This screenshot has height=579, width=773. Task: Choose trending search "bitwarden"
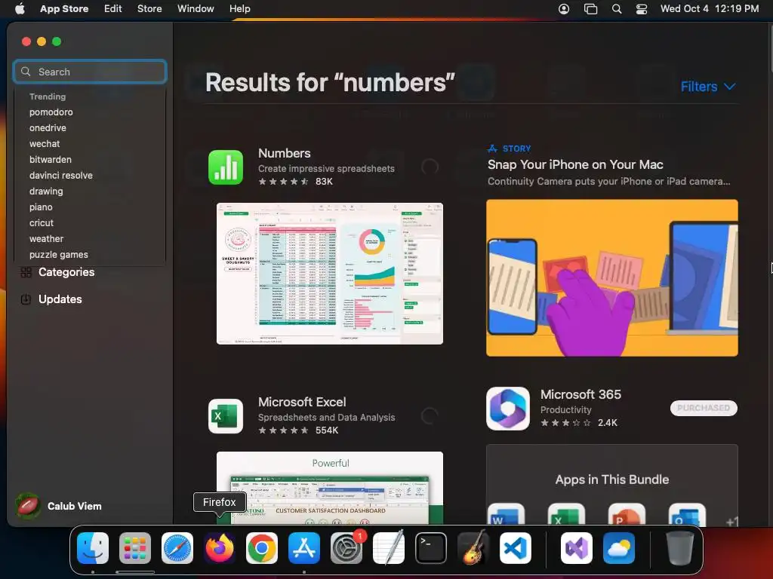pyautogui.click(x=51, y=160)
